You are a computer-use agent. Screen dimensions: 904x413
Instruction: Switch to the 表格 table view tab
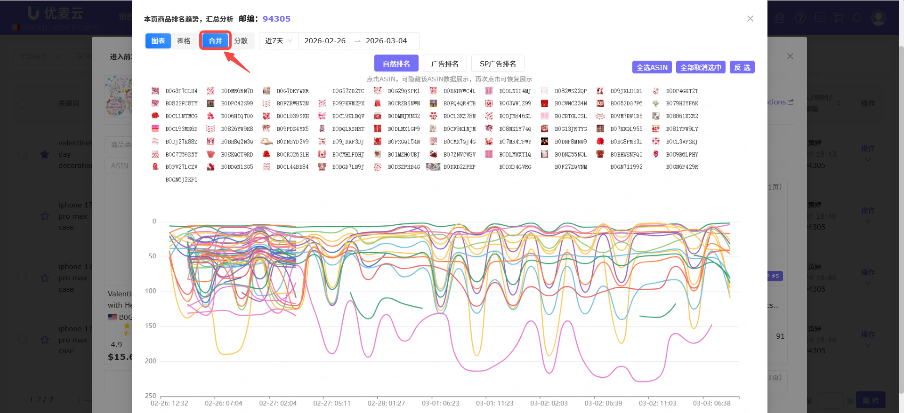coord(184,41)
